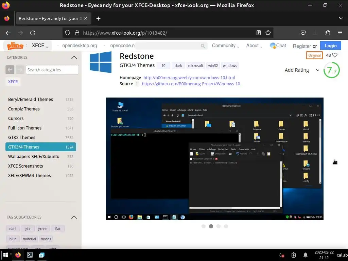Select Compiz Themes category
The image size is (348, 261).
click(41, 109)
